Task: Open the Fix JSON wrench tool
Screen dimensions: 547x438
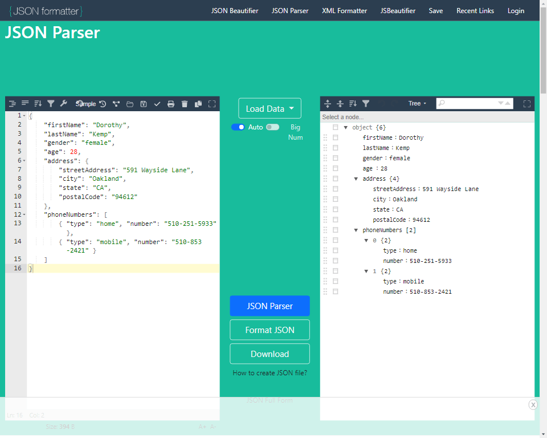Action: click(x=63, y=104)
